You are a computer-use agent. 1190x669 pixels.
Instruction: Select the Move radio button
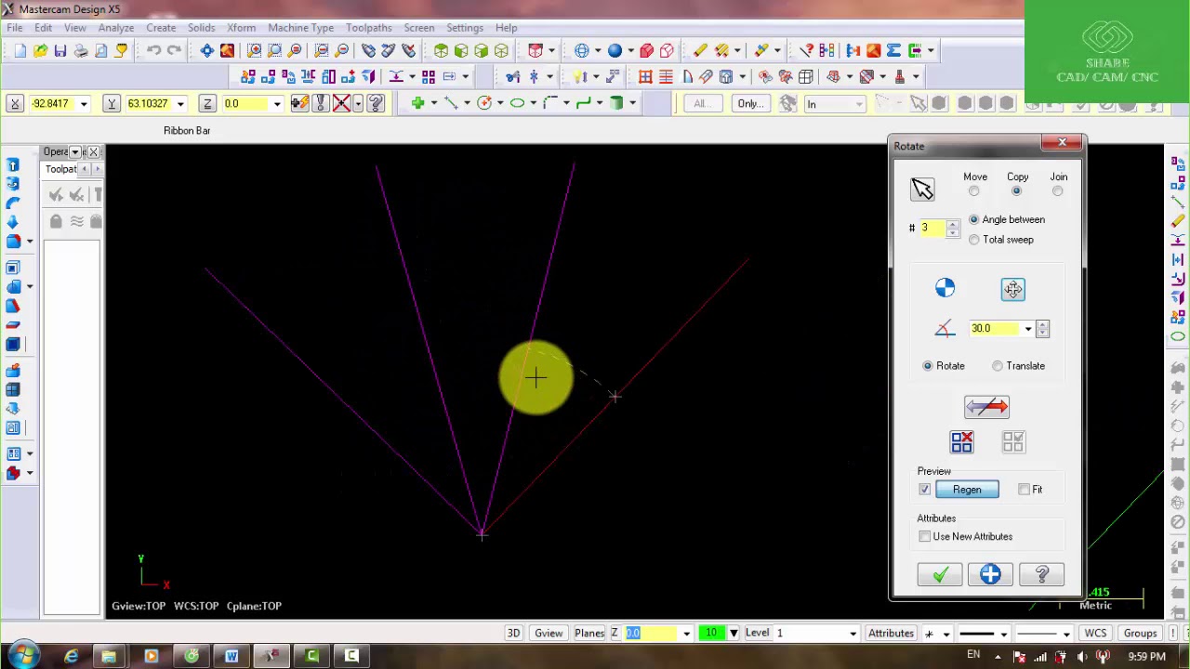tap(973, 191)
